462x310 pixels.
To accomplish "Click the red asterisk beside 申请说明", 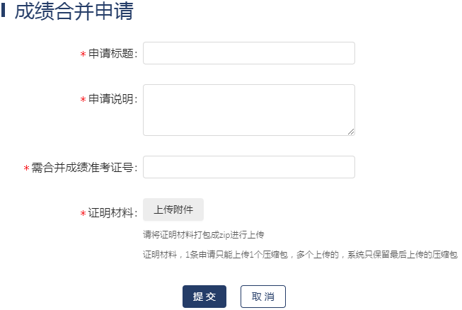I will coord(83,100).
